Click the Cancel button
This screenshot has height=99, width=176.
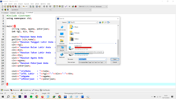pyautogui.click(x=115, y=62)
